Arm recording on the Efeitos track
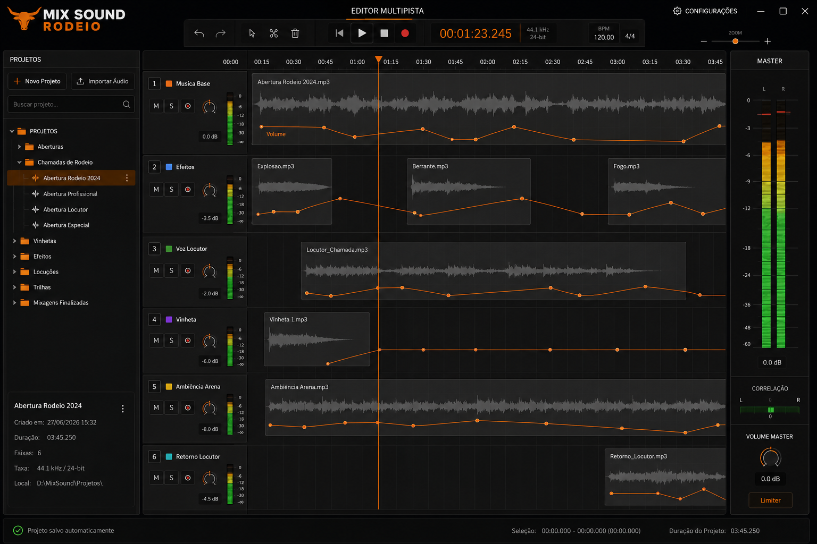 coord(188,190)
